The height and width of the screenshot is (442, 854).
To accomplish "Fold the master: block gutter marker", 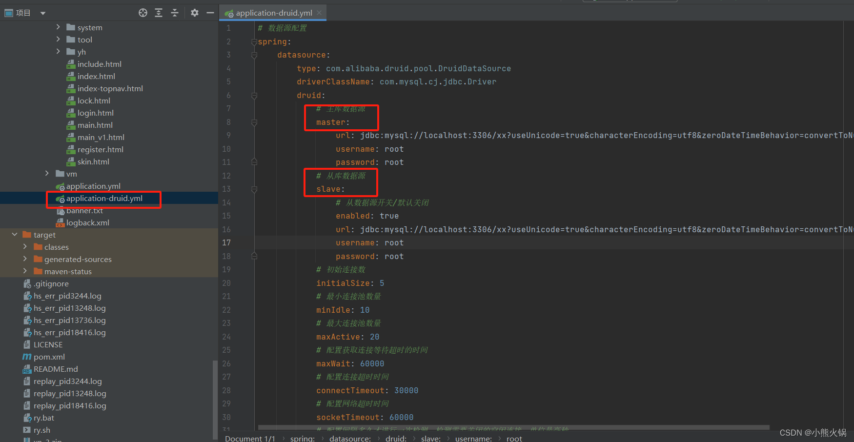I will tap(254, 122).
